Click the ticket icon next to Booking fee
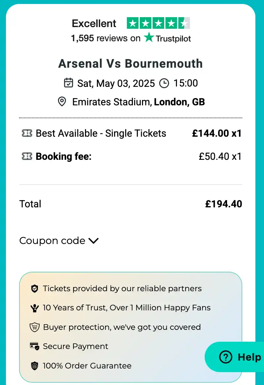 tap(26, 156)
